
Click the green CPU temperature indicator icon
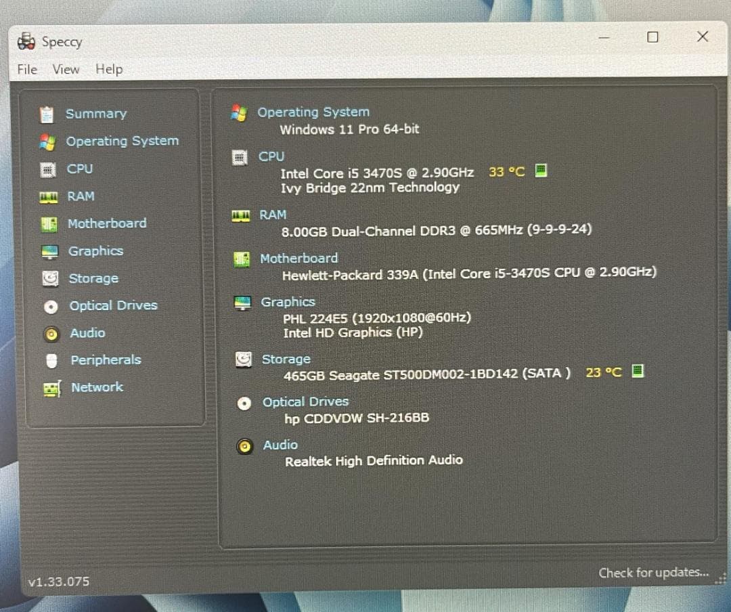click(x=541, y=170)
